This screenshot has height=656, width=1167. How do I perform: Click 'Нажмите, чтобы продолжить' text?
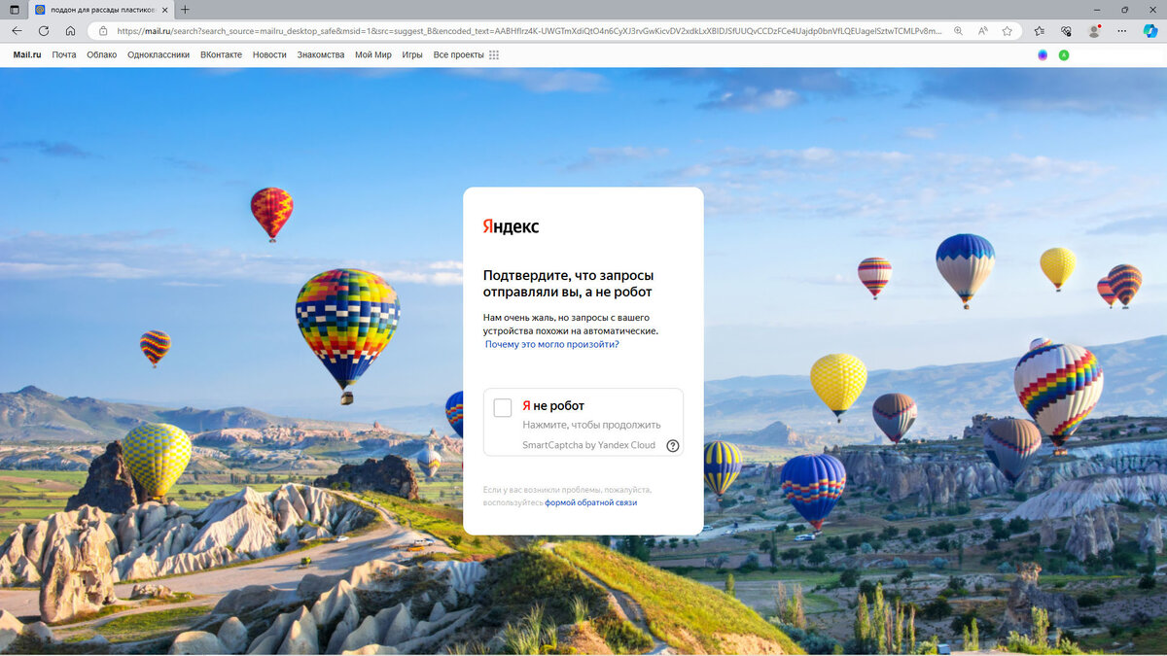click(x=591, y=425)
